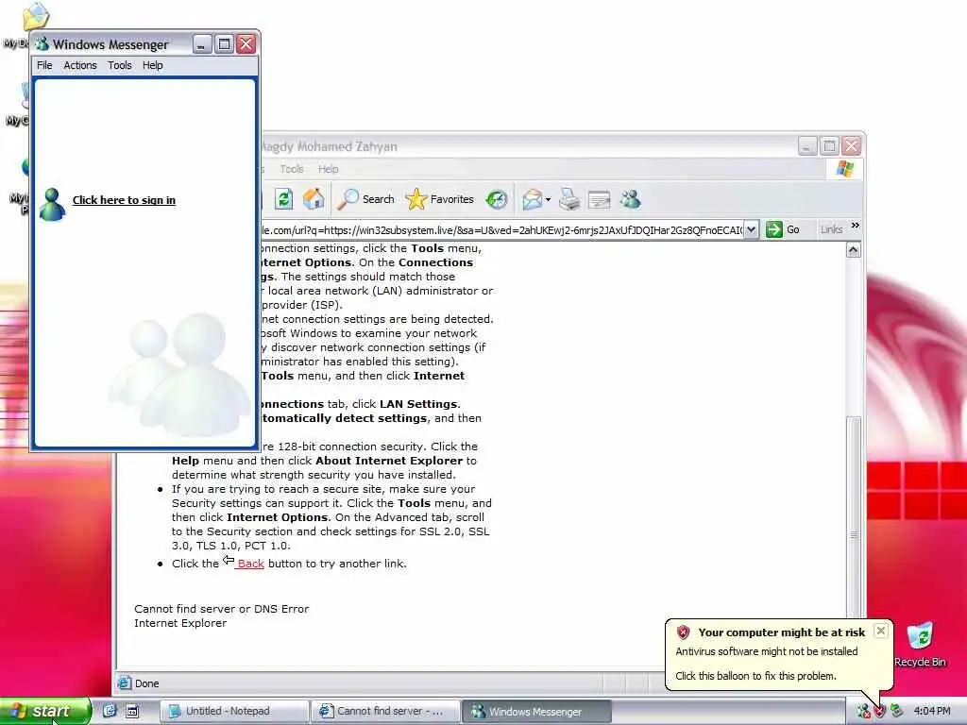Open Tools menu in Windows Messenger
967x725 pixels.
120,65
